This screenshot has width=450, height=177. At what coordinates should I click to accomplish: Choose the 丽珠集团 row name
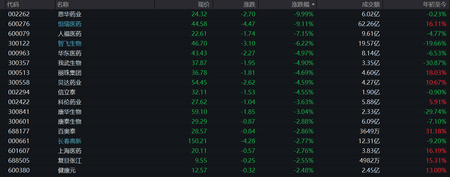pyautogui.click(x=70, y=73)
